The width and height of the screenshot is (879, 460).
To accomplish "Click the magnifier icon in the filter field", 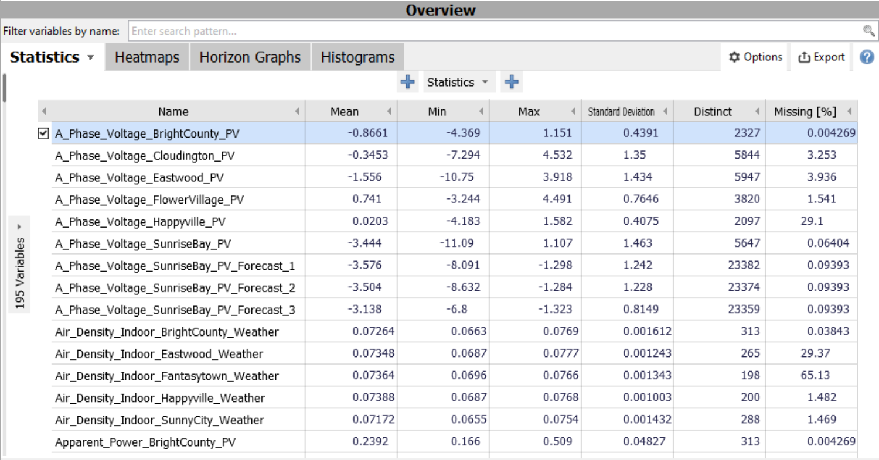I will click(868, 31).
